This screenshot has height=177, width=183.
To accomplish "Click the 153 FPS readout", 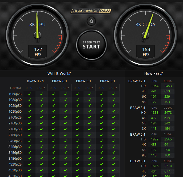I will [146, 52].
